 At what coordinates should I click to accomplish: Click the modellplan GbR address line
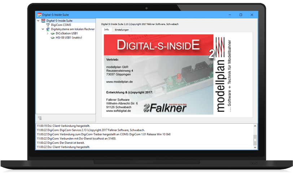point(117,67)
